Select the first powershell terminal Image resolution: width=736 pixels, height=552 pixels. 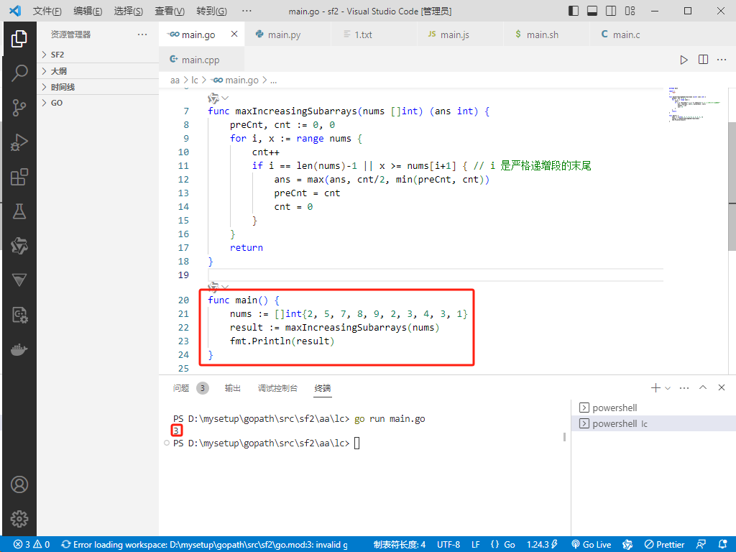[654, 408]
